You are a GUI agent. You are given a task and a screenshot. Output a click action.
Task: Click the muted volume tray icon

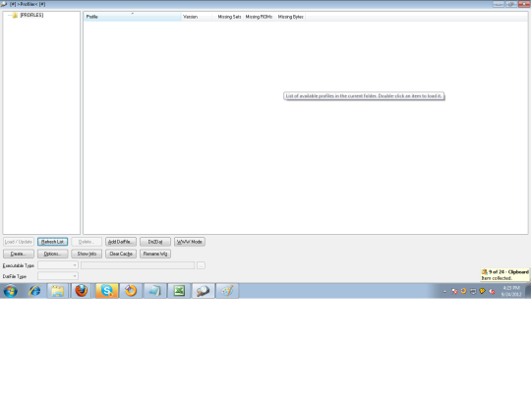pos(492,291)
